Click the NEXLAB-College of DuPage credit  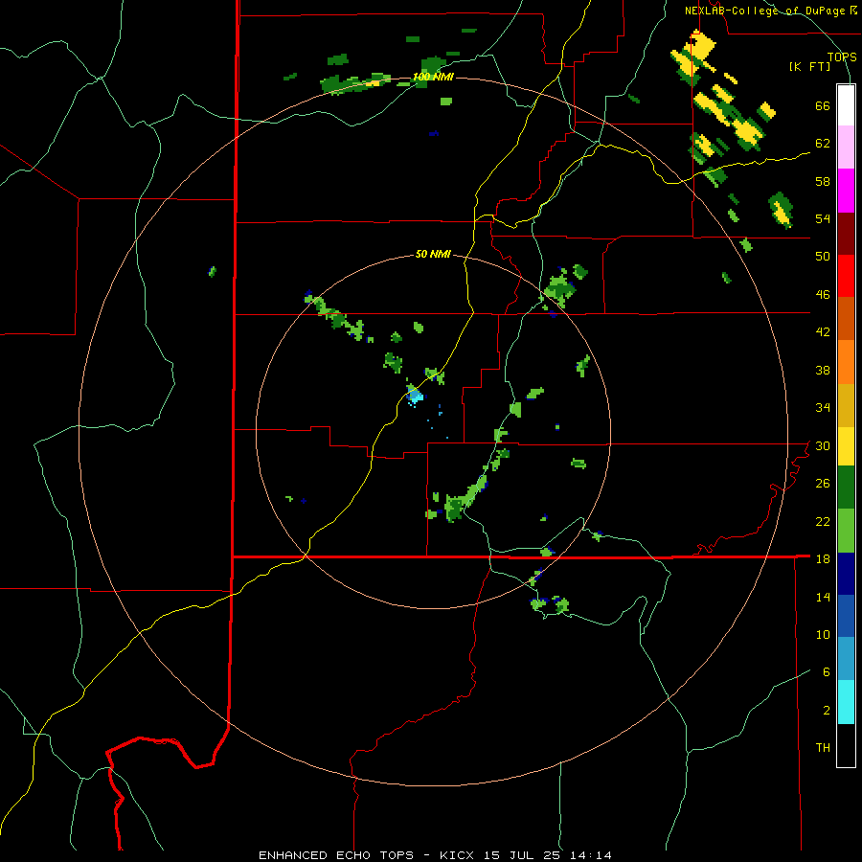point(771,11)
